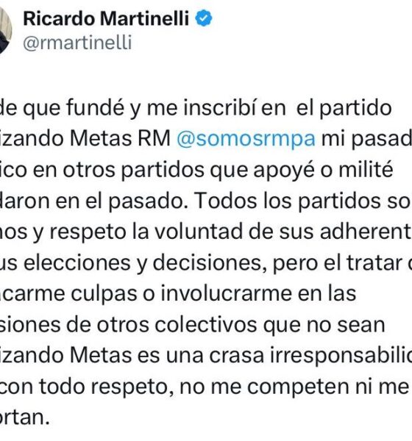Open the Ricardo Martinelli display name
This screenshot has width=412, height=441.
[106, 18]
